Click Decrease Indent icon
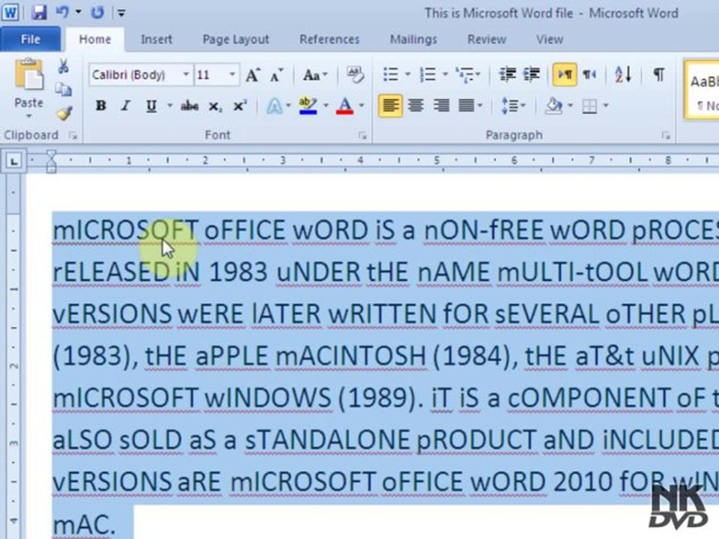Viewport: 719px width, 539px height. click(507, 74)
